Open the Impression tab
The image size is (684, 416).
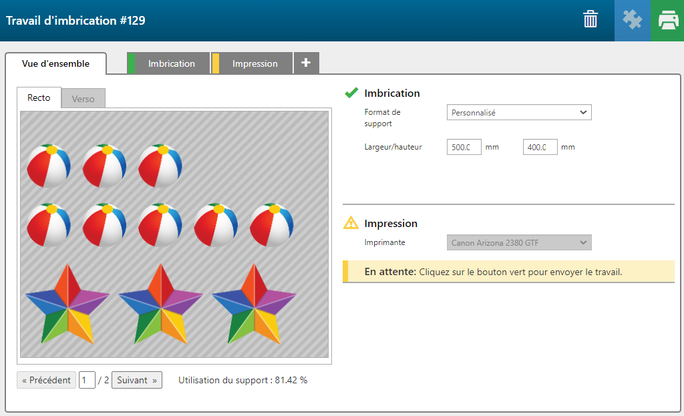point(254,63)
